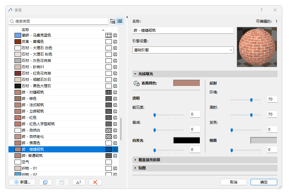Screen dimensions: 289x194
Task: Open the rename surface tool icon
Action: point(79,182)
